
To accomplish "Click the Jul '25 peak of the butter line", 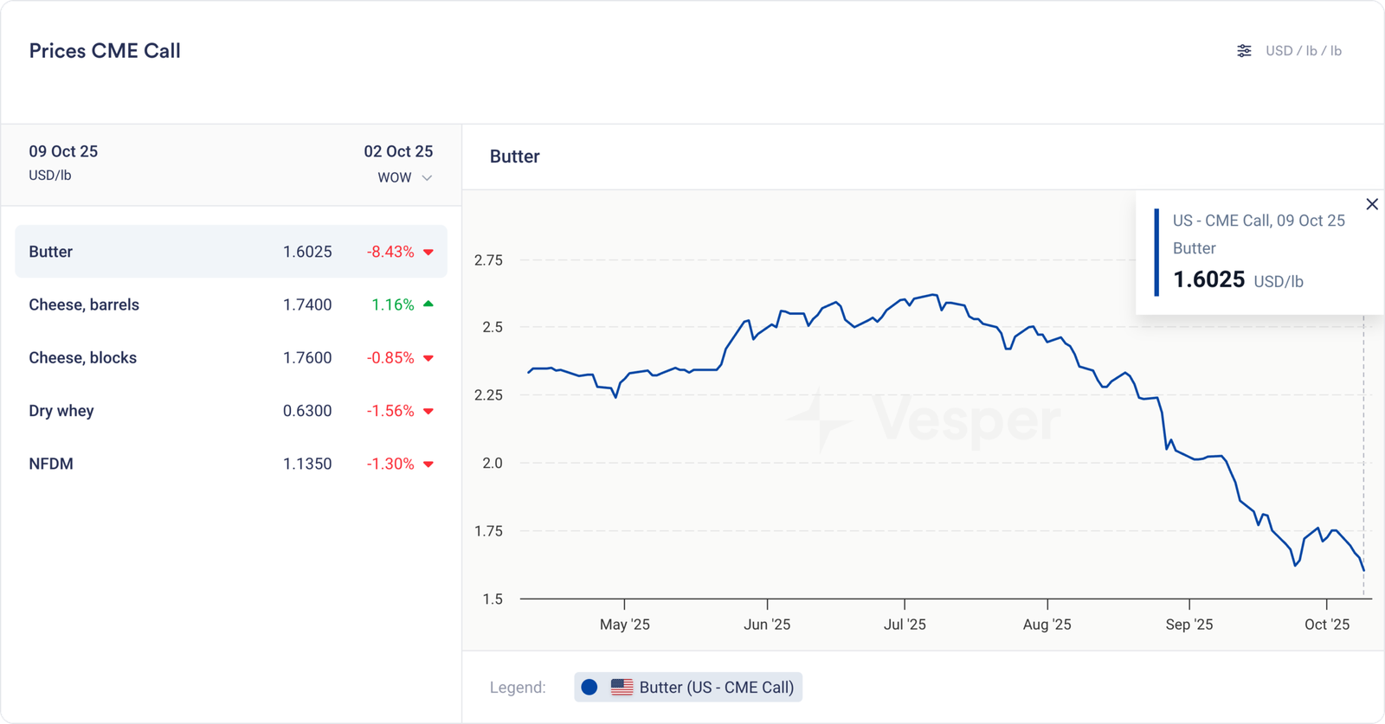I will pos(935,295).
